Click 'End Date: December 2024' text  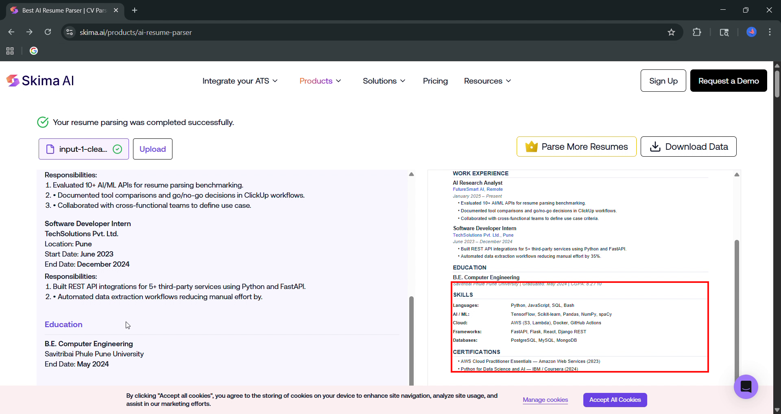[87, 264]
